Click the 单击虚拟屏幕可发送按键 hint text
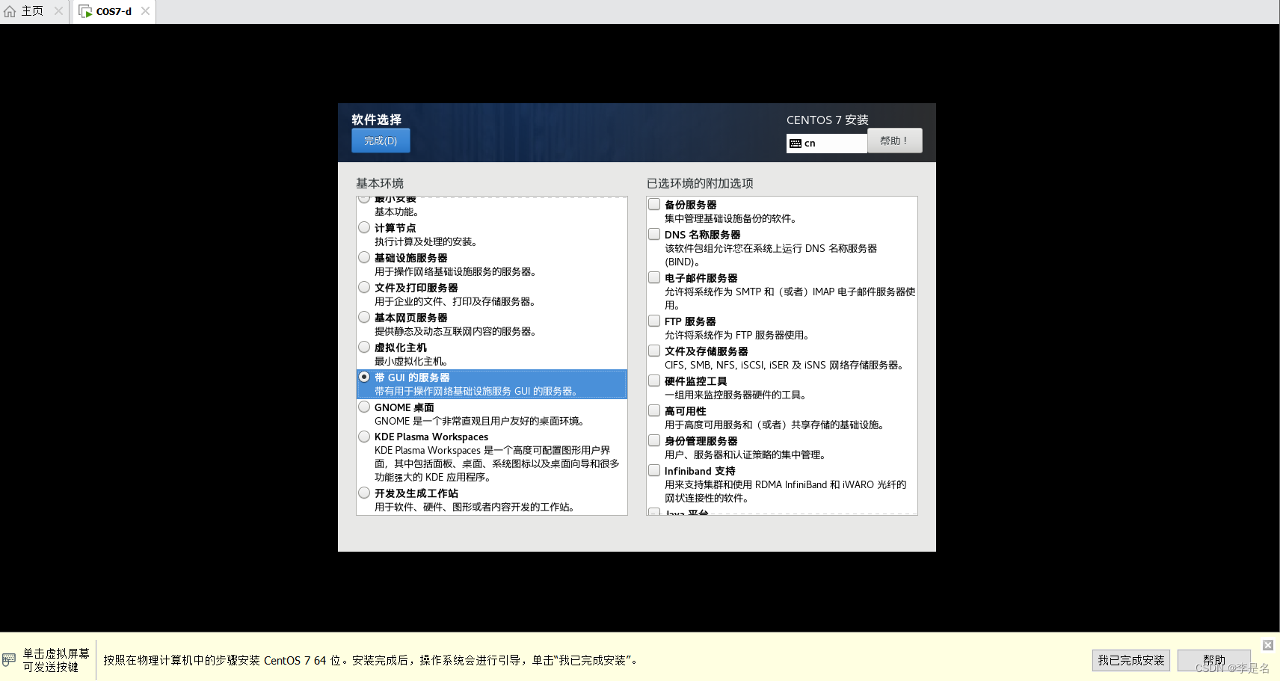This screenshot has height=681, width=1280. coord(56,660)
